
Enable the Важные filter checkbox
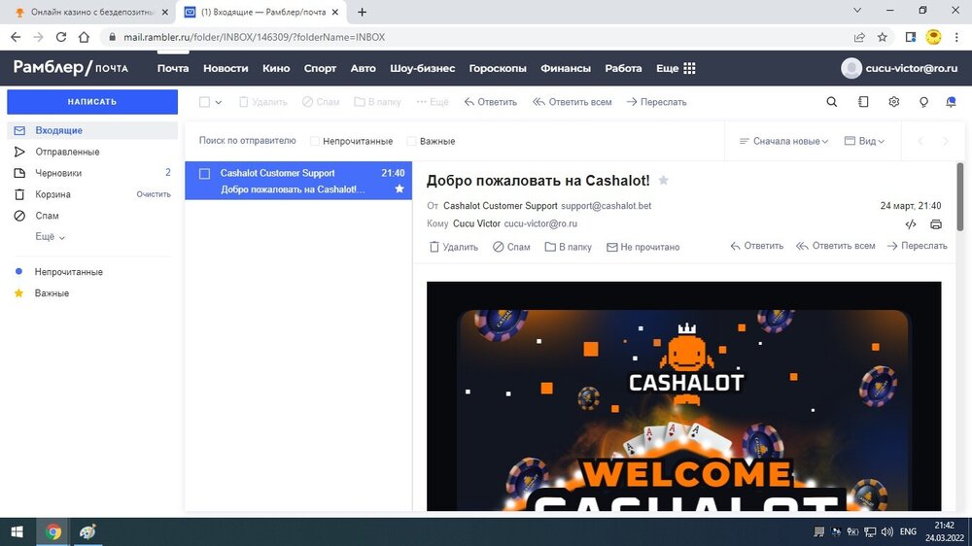coord(411,141)
